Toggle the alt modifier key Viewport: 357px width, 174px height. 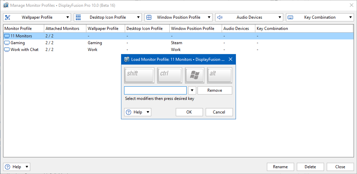pos(220,75)
